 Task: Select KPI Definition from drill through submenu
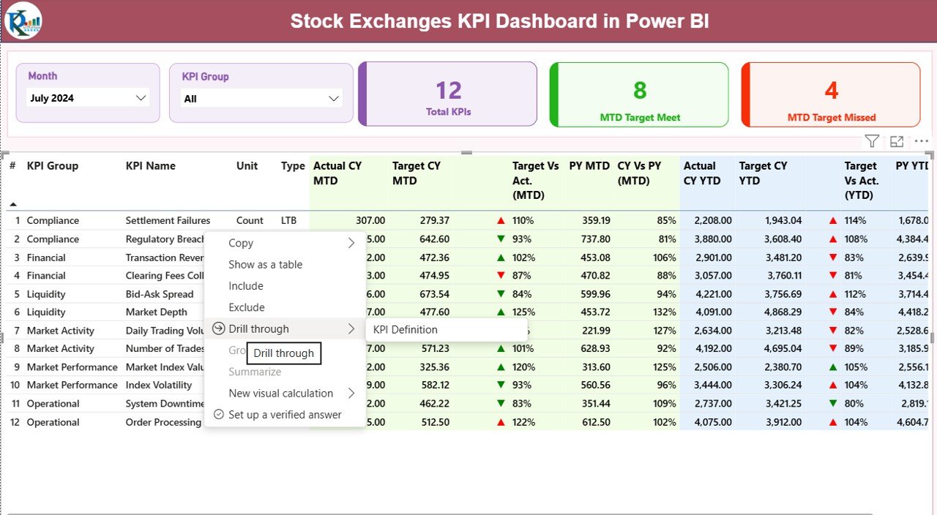click(406, 329)
